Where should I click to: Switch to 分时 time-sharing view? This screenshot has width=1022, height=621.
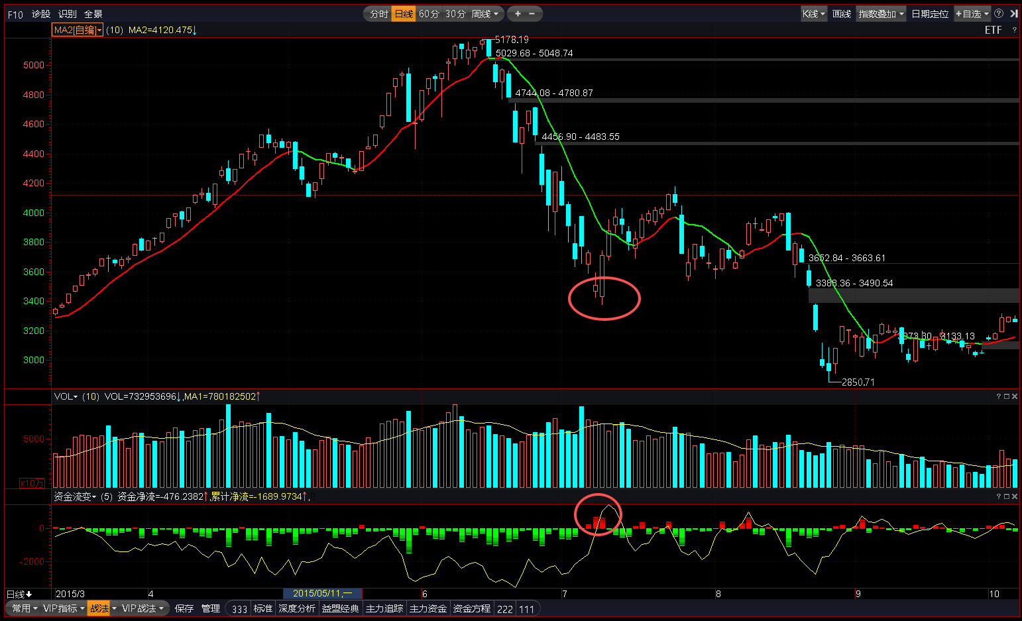378,14
